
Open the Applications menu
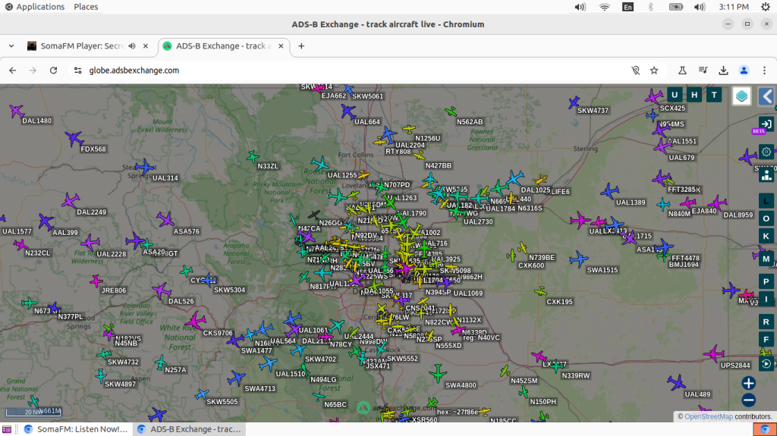click(x=35, y=6)
